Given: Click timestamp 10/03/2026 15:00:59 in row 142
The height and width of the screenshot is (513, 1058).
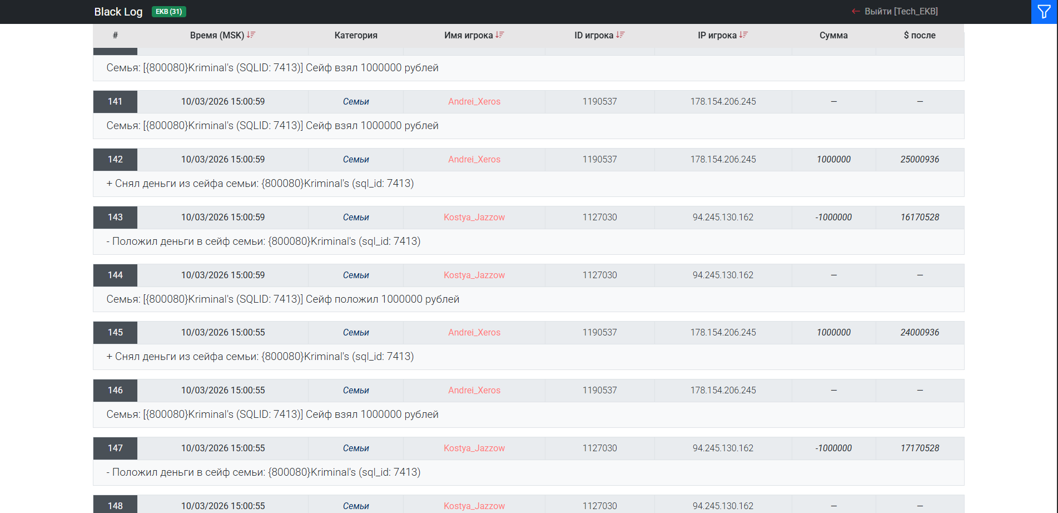Looking at the screenshot, I should point(223,160).
